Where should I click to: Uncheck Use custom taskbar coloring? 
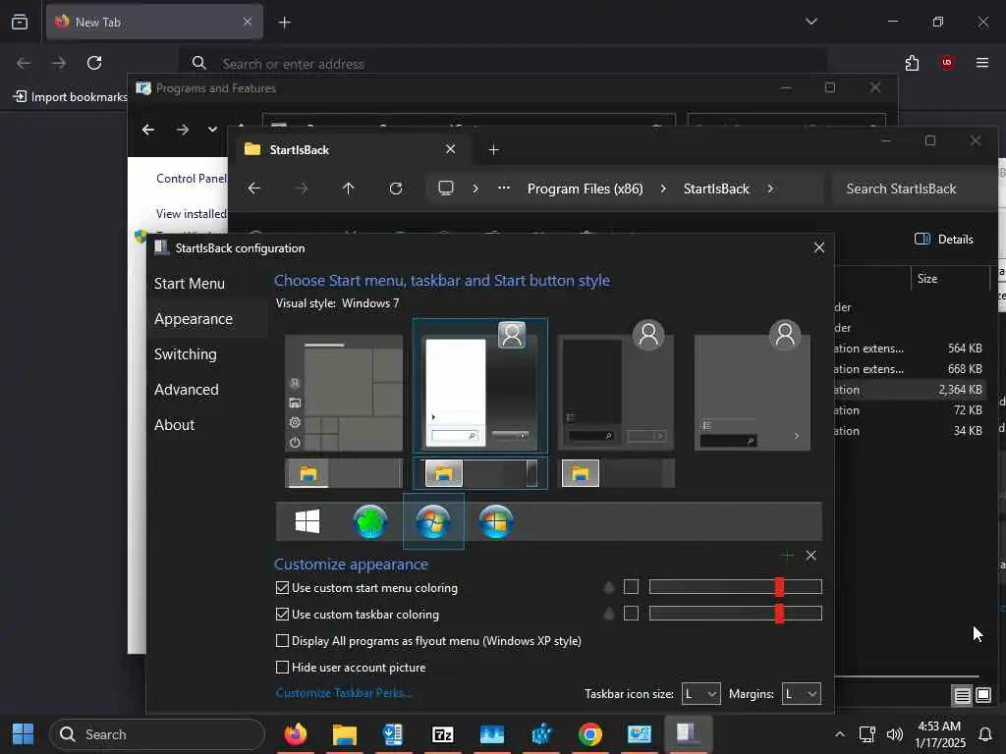click(x=282, y=614)
